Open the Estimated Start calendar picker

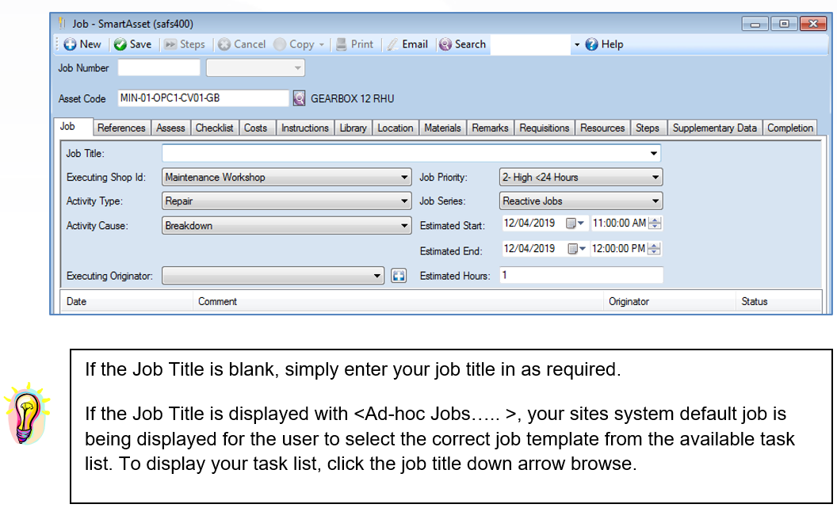pos(575,223)
